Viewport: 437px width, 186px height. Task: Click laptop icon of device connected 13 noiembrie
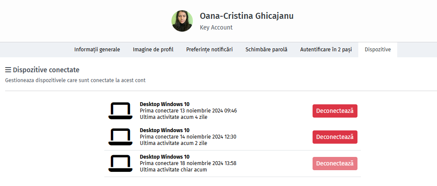tap(121, 111)
